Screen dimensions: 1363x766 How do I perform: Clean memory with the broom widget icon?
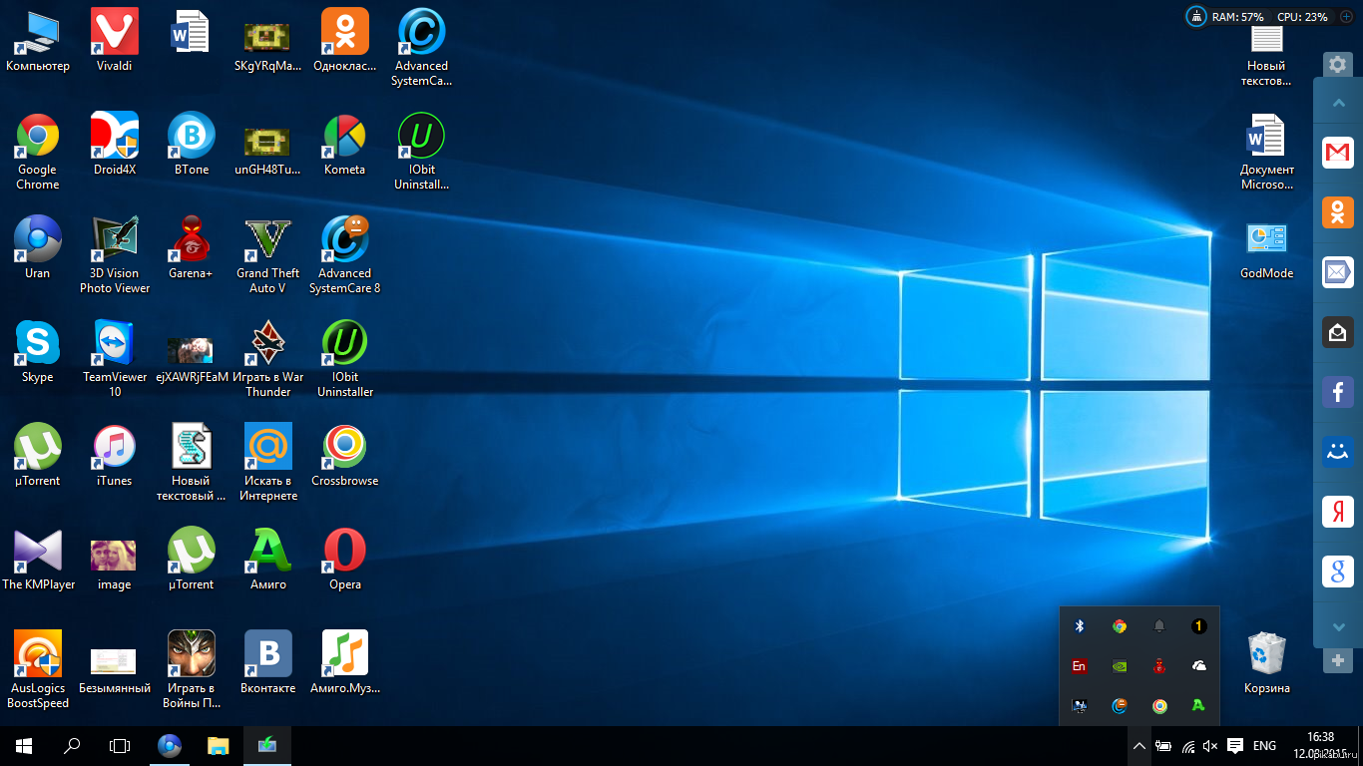1196,17
